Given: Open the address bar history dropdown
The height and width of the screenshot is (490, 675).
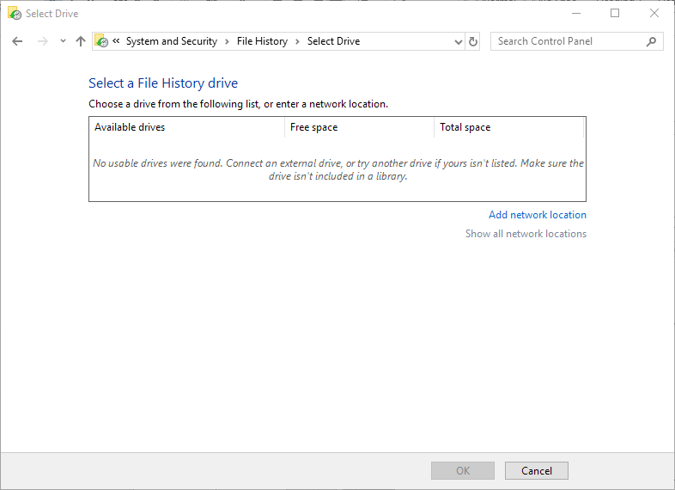Looking at the screenshot, I should (459, 42).
